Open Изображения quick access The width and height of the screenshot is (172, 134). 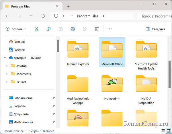(21, 122)
